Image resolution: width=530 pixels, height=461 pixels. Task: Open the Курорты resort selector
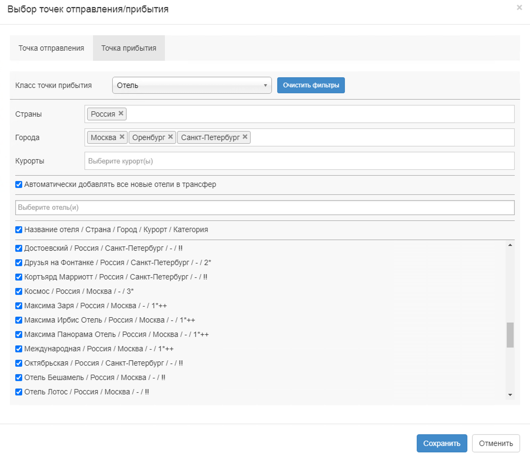tap(299, 161)
